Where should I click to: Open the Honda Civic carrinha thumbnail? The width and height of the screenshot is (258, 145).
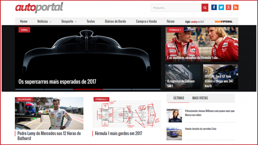pos(174,134)
